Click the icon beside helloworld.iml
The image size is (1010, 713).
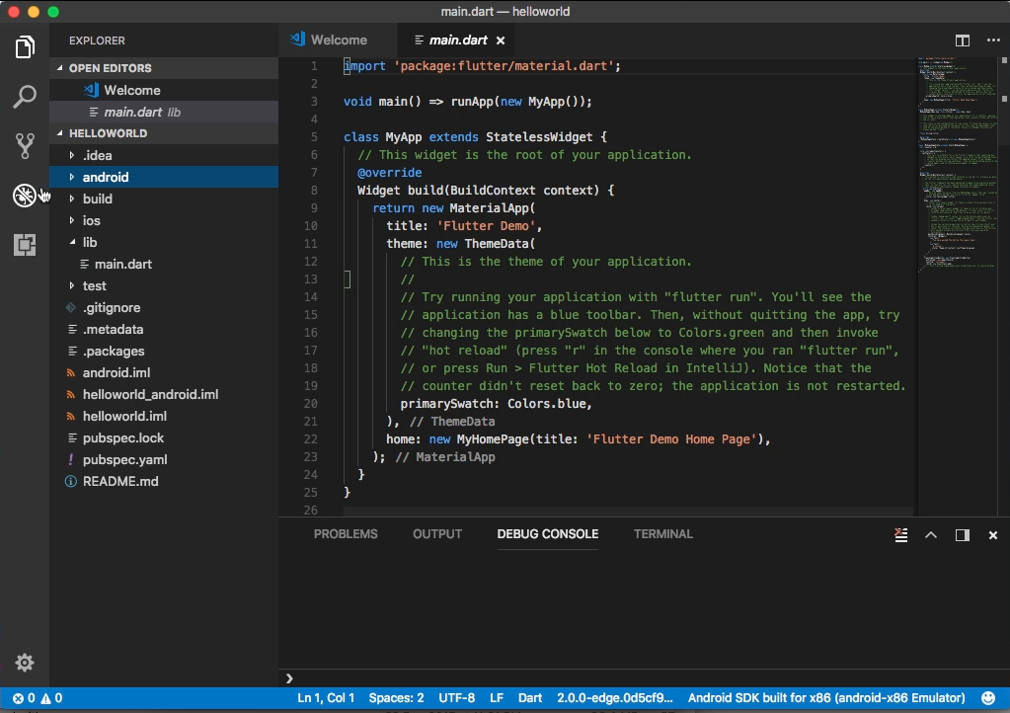click(x=71, y=417)
